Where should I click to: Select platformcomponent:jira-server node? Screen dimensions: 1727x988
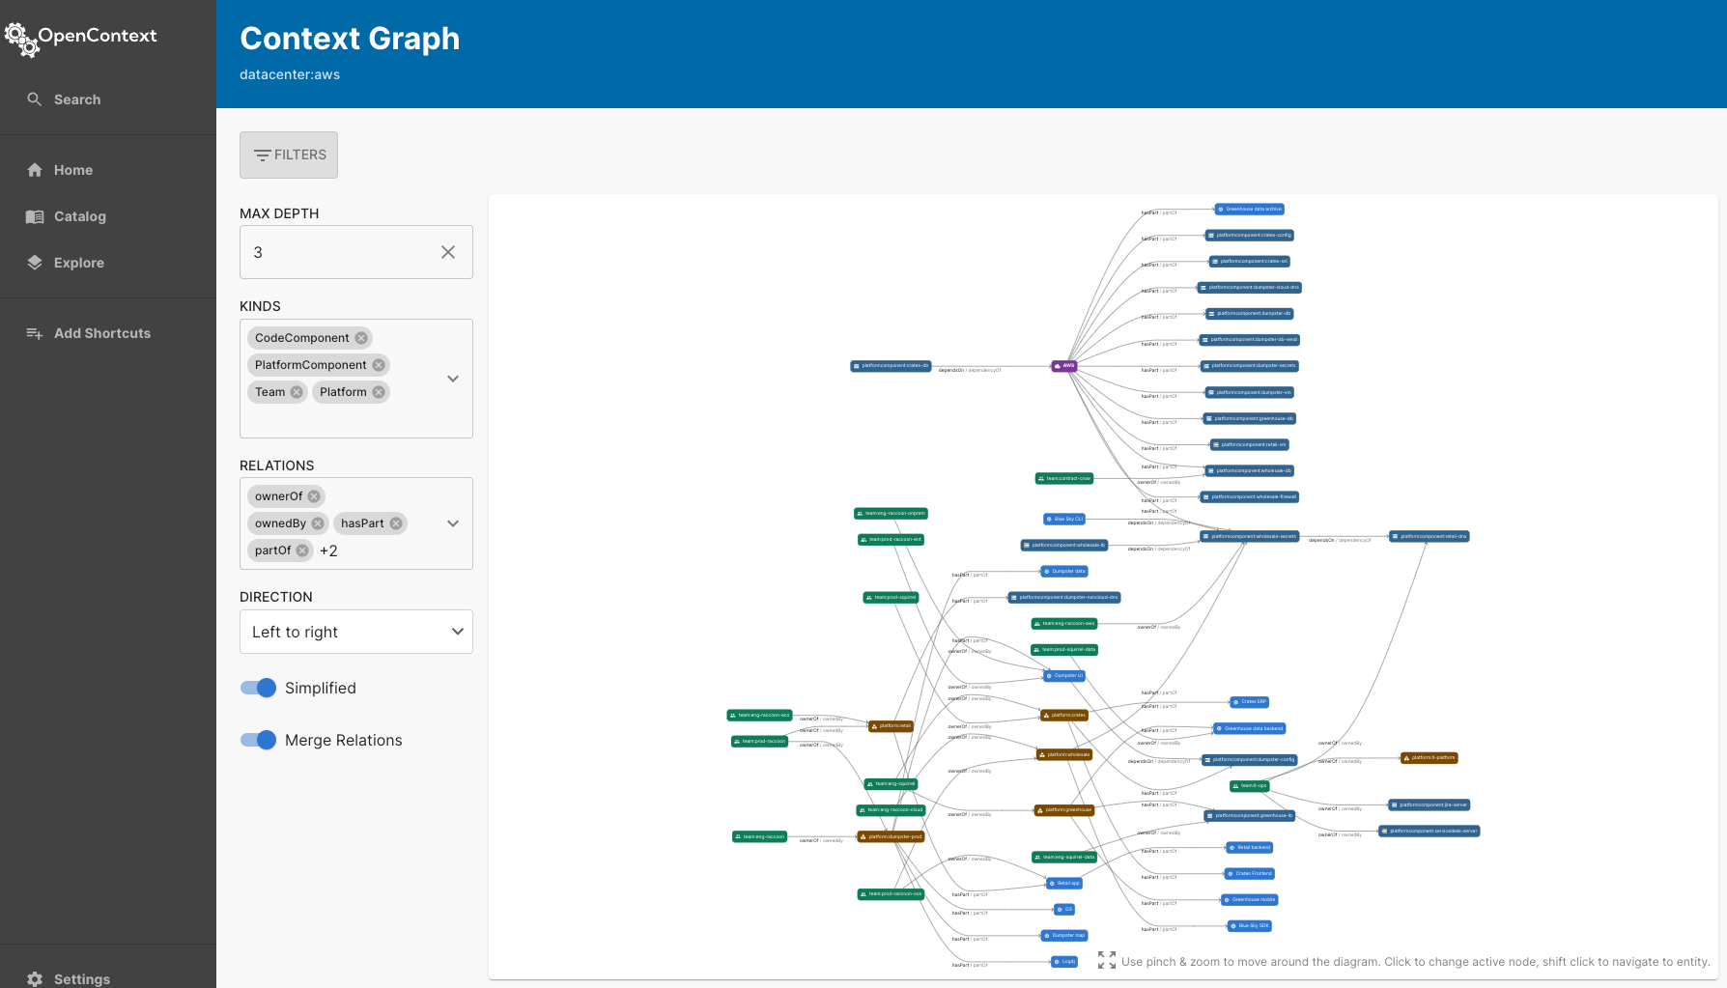pos(1430,805)
